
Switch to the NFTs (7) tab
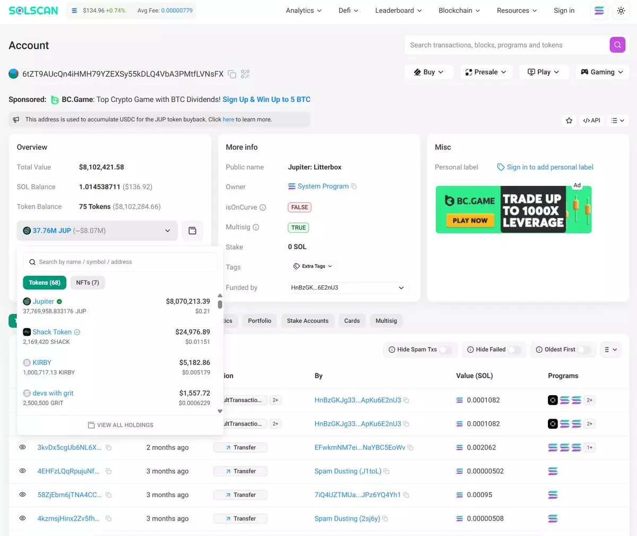[x=88, y=283]
